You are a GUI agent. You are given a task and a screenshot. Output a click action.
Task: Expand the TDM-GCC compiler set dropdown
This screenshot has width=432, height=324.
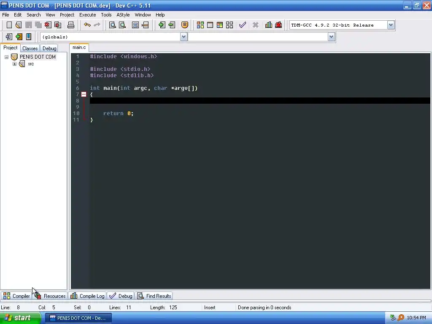(x=391, y=25)
